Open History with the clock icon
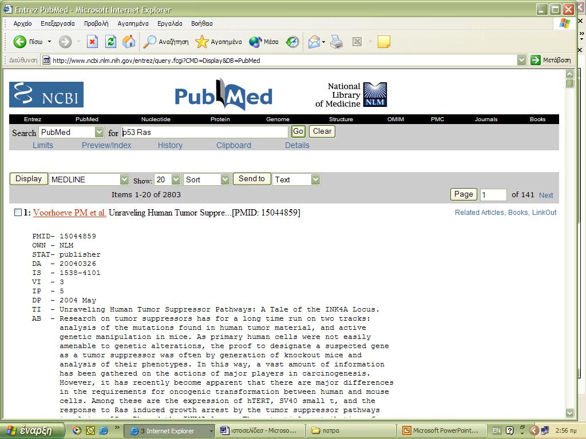This screenshot has width=586, height=439. [292, 42]
